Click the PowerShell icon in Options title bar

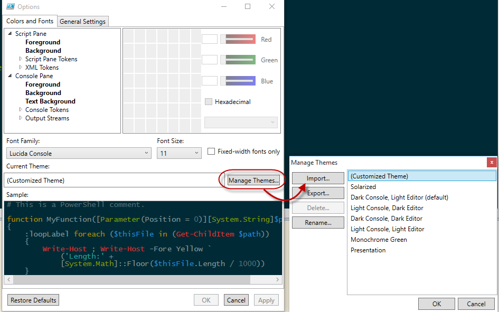(10, 7)
